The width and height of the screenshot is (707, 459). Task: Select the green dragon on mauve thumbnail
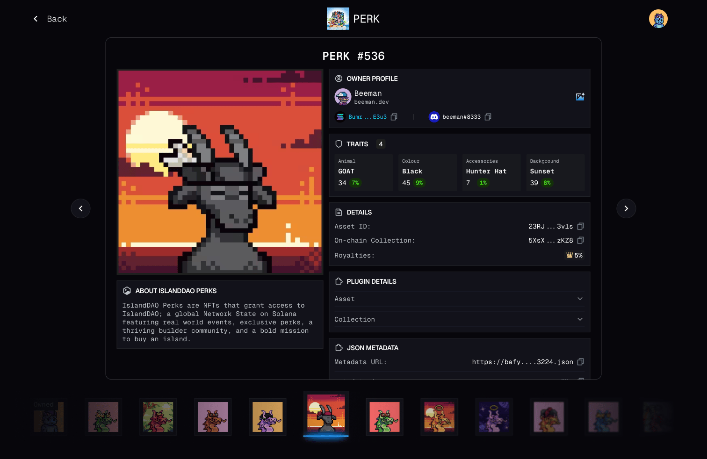[103, 417]
